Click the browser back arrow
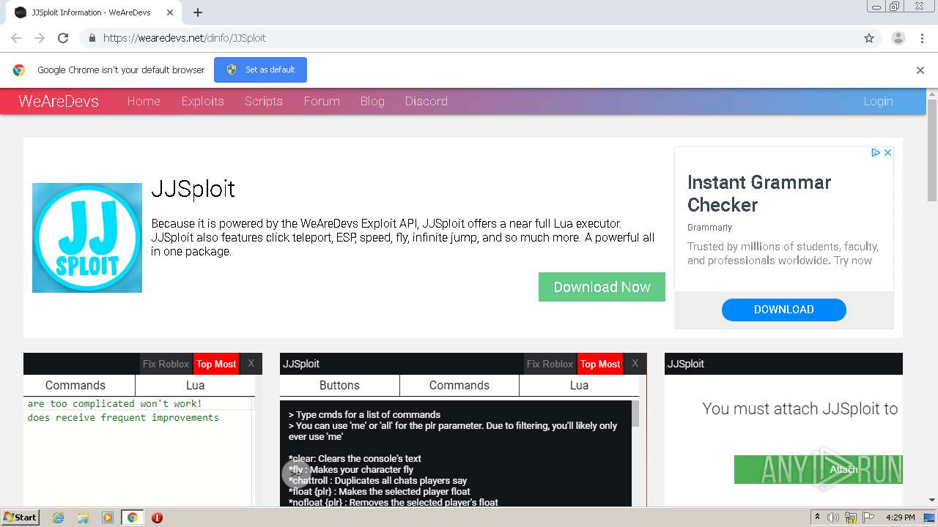Viewport: 938px width, 527px height. tap(16, 38)
